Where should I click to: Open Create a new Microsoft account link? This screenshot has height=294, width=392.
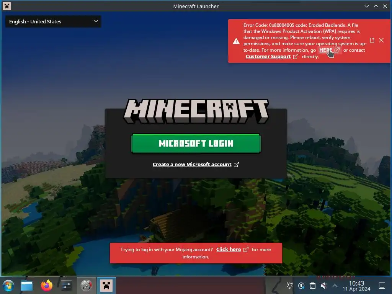click(192, 165)
